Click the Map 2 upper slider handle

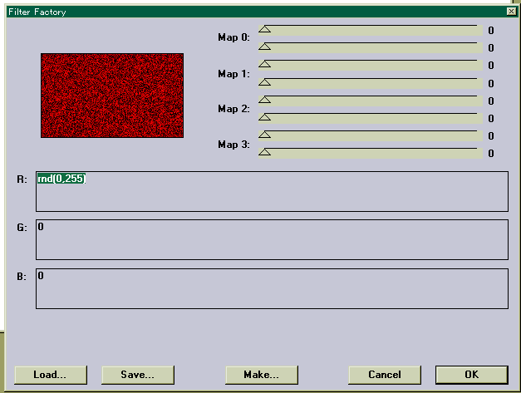tap(264, 99)
